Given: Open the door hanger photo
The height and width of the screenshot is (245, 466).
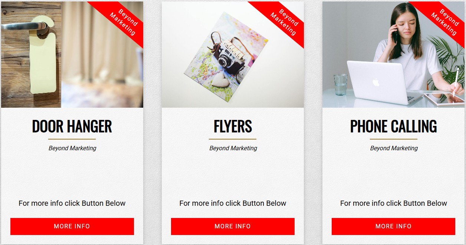Looking at the screenshot, I should (72, 54).
